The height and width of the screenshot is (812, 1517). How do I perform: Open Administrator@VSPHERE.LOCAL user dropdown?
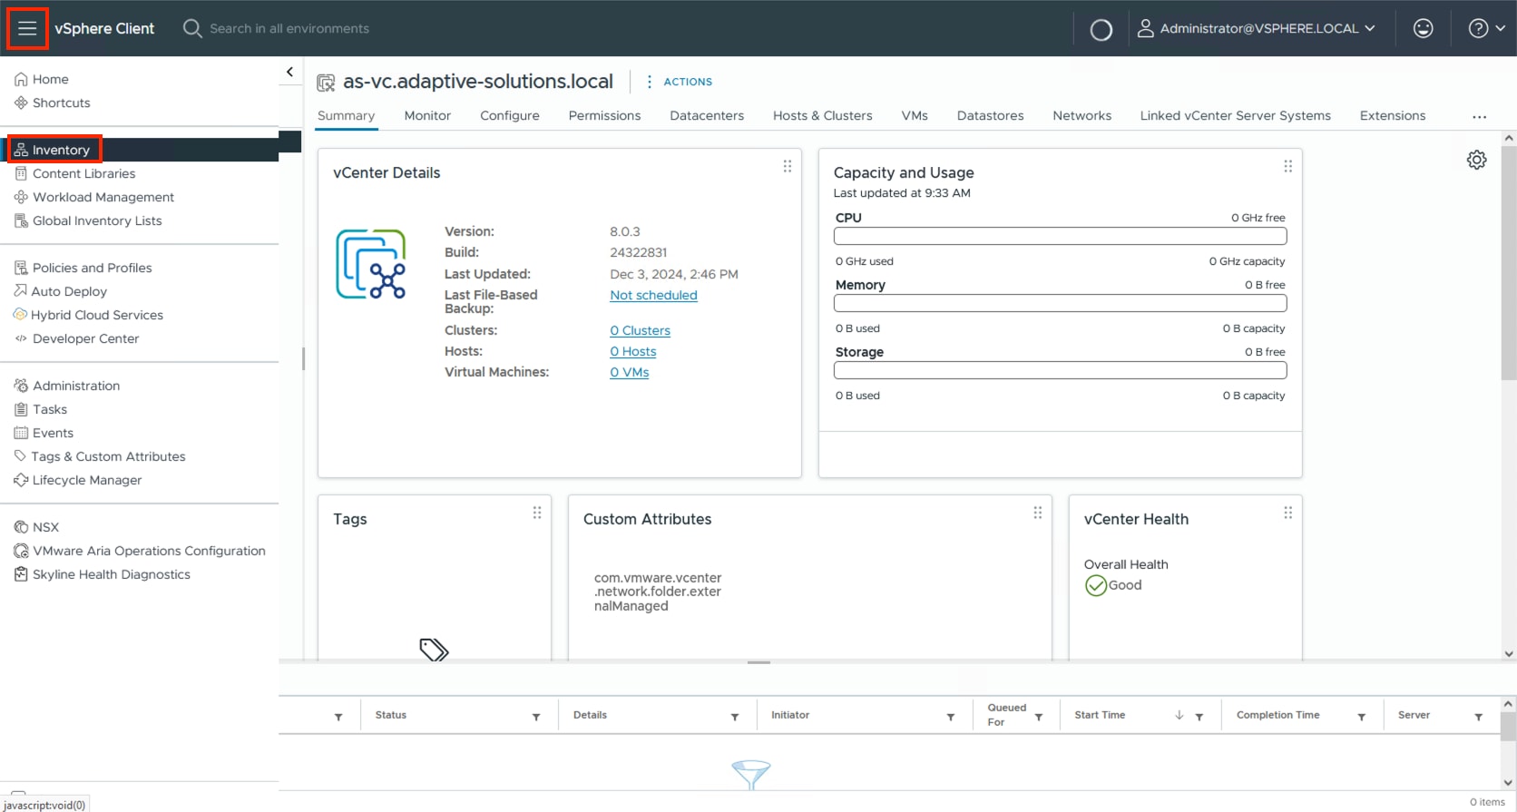click(1257, 28)
